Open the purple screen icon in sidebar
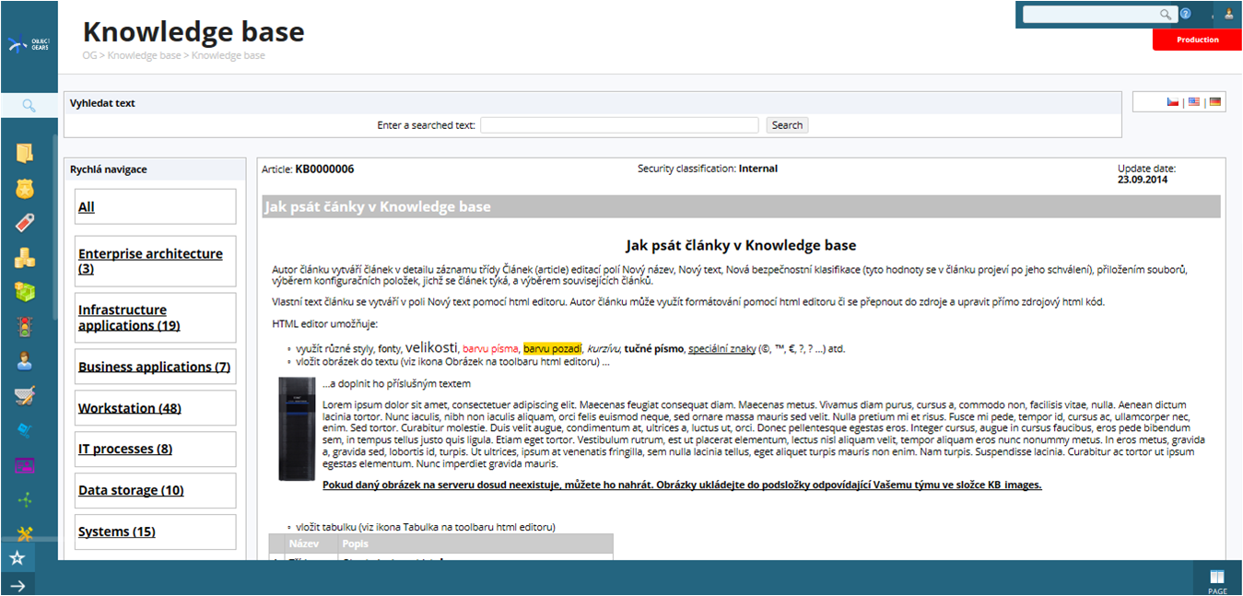The width and height of the screenshot is (1243, 596). point(25,465)
